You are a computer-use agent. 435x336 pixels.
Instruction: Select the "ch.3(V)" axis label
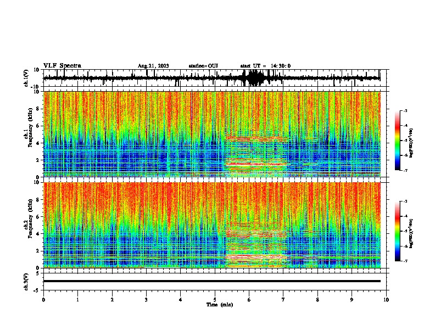click(26, 282)
